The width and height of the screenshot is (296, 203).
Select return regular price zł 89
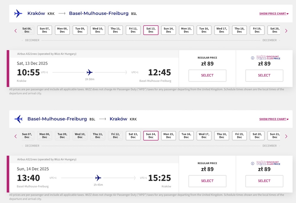tap(207, 181)
